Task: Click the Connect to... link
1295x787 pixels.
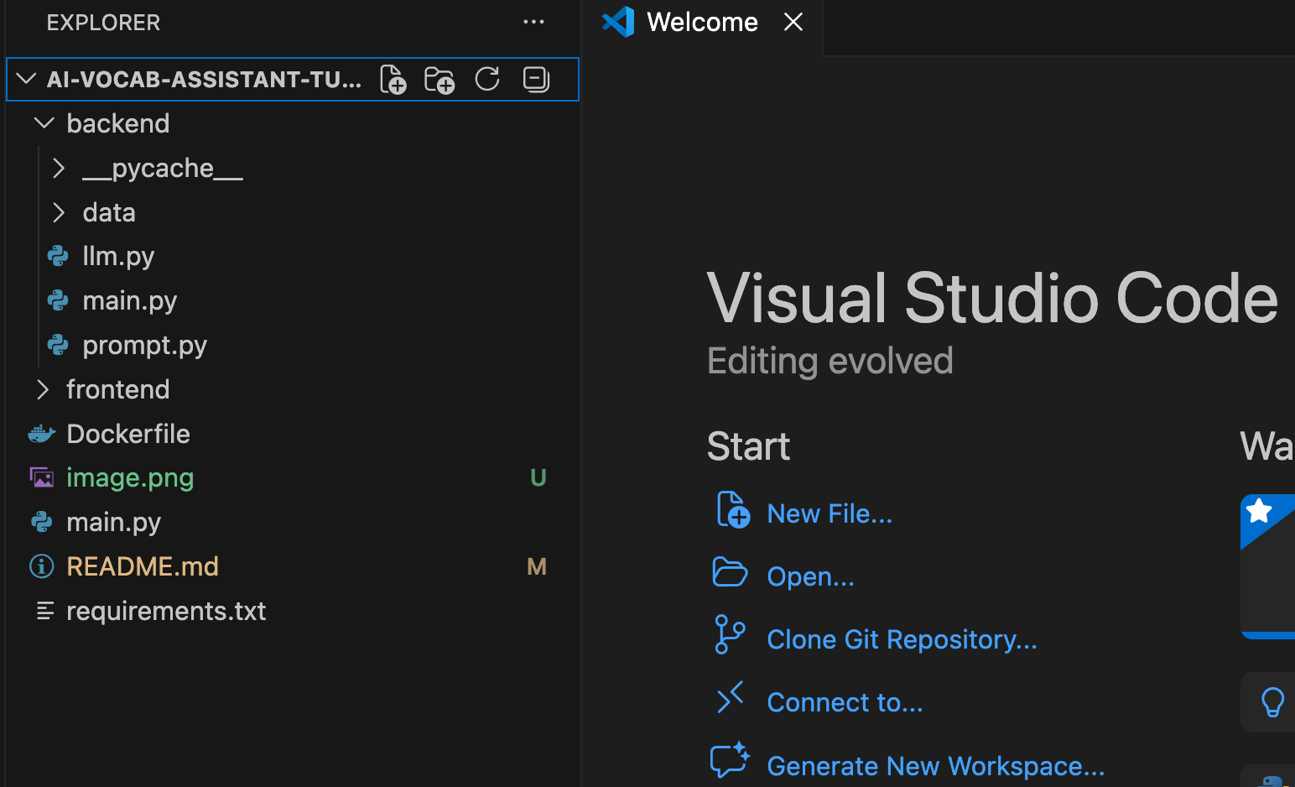Action: (844, 702)
